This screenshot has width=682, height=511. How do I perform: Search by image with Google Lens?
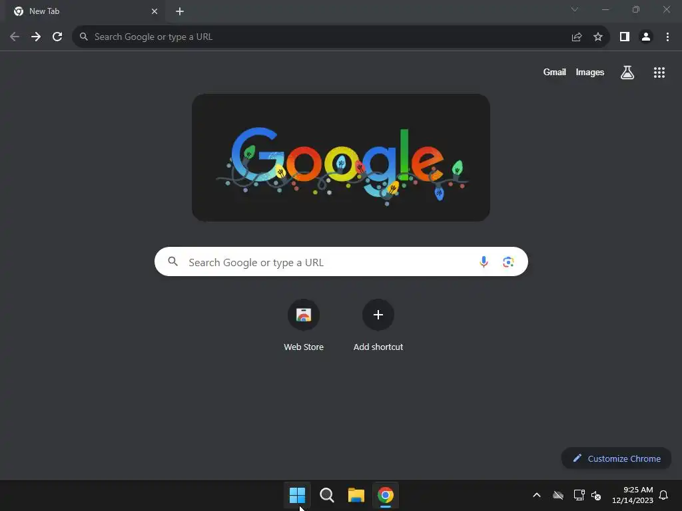(508, 261)
